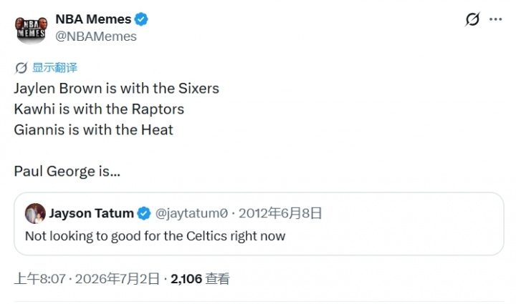
Task: Click the Grok translate icon beside 显示翻译
Action: [21, 68]
